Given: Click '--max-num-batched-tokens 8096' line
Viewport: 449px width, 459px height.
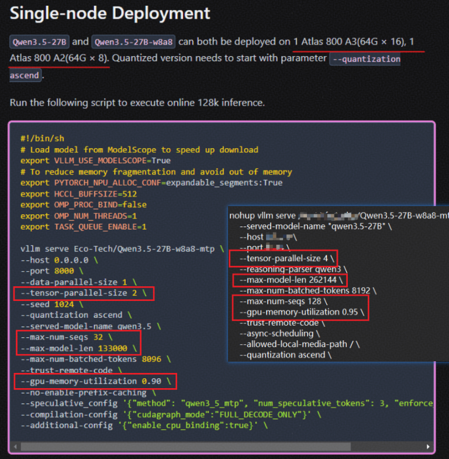Looking at the screenshot, I should [x=96, y=359].
